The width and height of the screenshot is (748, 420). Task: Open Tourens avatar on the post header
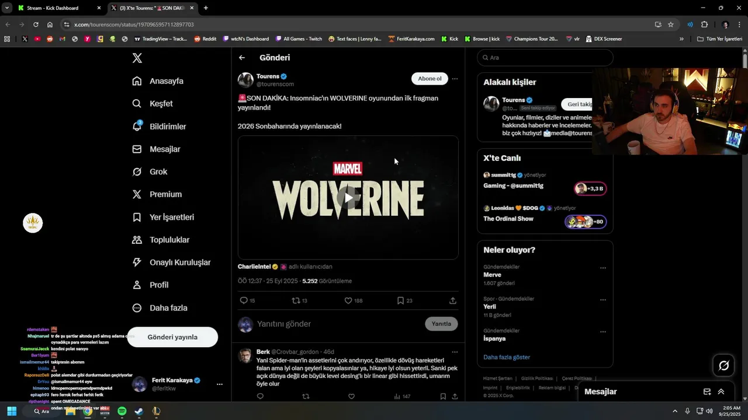(x=245, y=80)
